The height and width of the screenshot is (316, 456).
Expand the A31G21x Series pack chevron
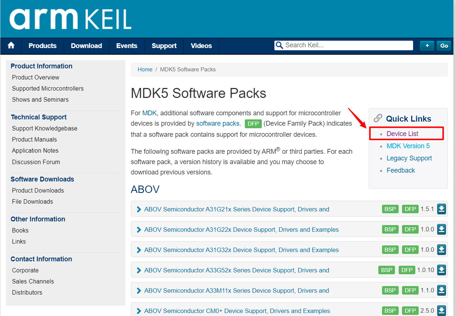[x=139, y=209]
